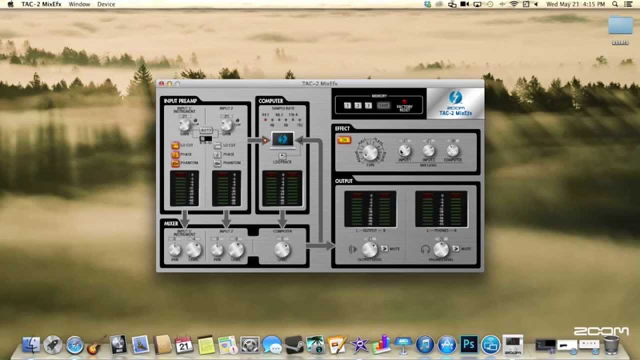Click the AUTO gain button
The image size is (640, 360).
(x=206, y=130)
